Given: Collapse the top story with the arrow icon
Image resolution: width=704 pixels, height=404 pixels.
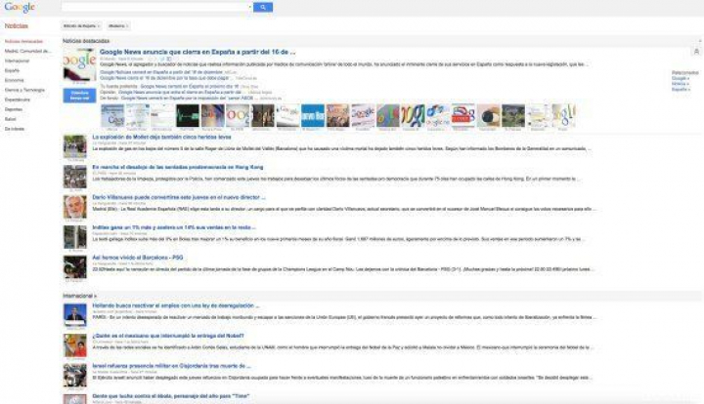Looking at the screenshot, I should [695, 51].
